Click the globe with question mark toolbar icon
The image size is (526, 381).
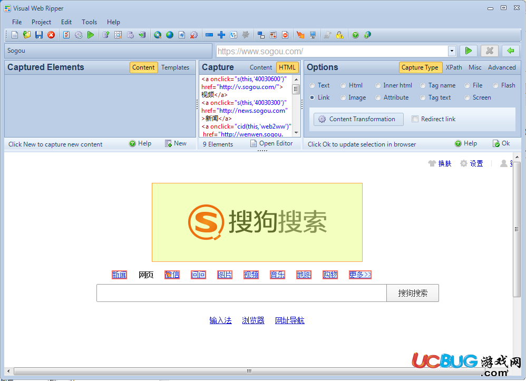click(x=368, y=35)
